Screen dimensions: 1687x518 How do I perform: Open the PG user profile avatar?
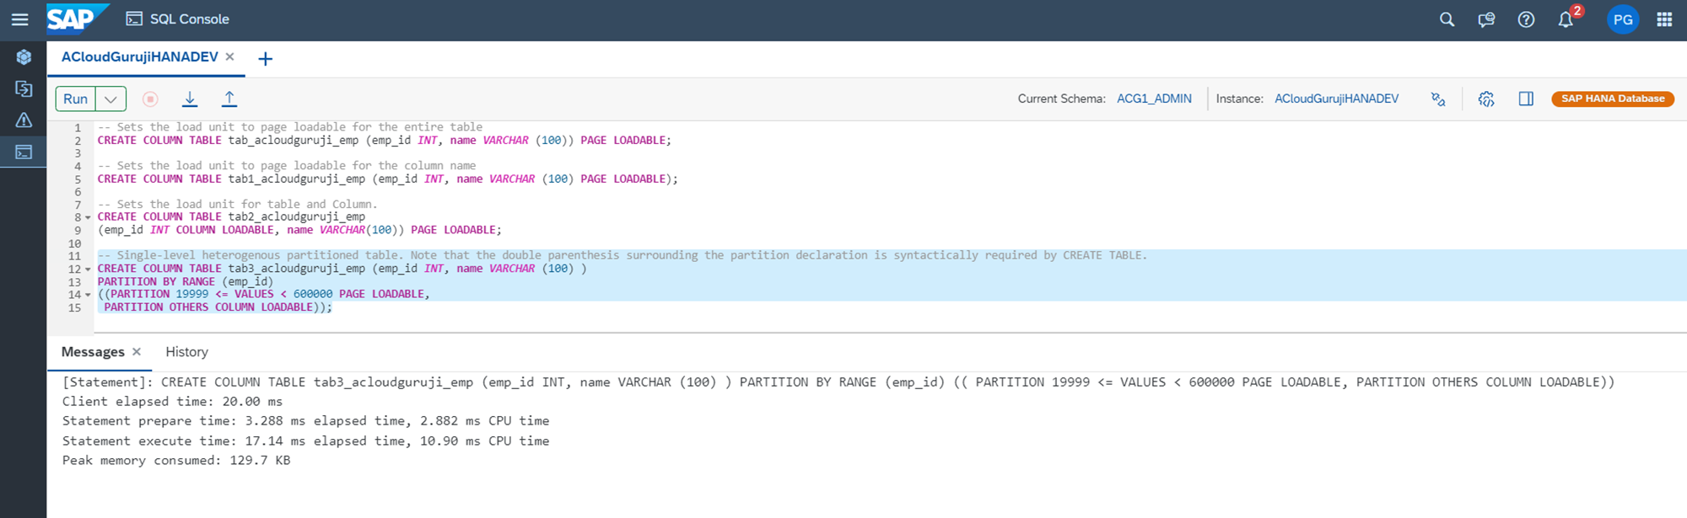1622,19
